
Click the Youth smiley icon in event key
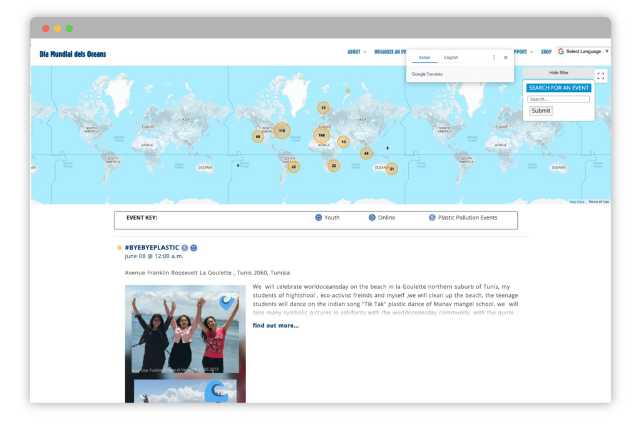(x=319, y=218)
